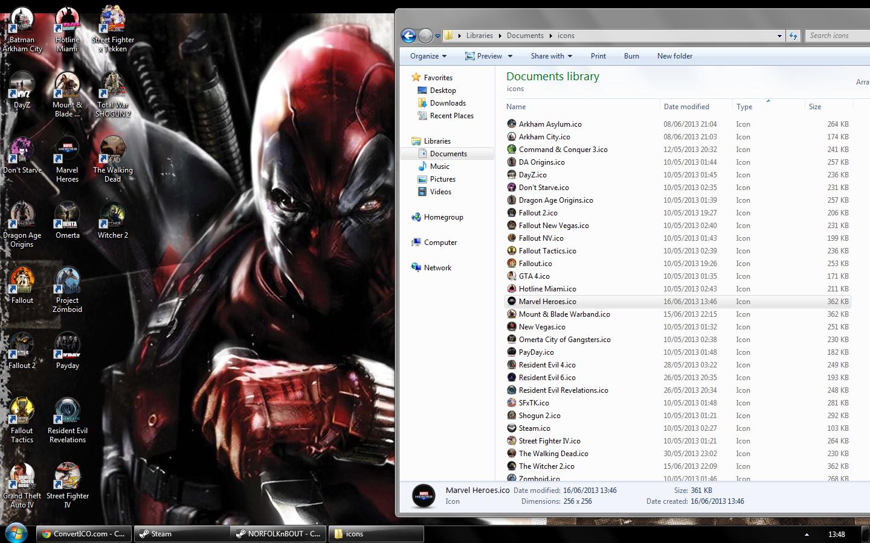Sort files by Date modified column

[696, 107]
